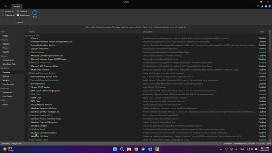This screenshot has height=153, width=272.
Task: Open the Drivers page in sidebar
Action: pos(6,48)
